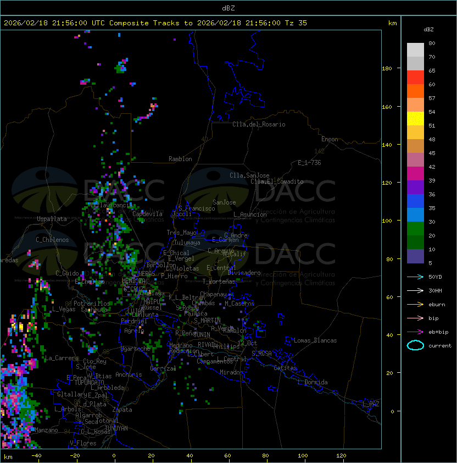Click the dark blue 36 dBZ color swatch
The height and width of the screenshot is (463, 457).
tap(415, 201)
